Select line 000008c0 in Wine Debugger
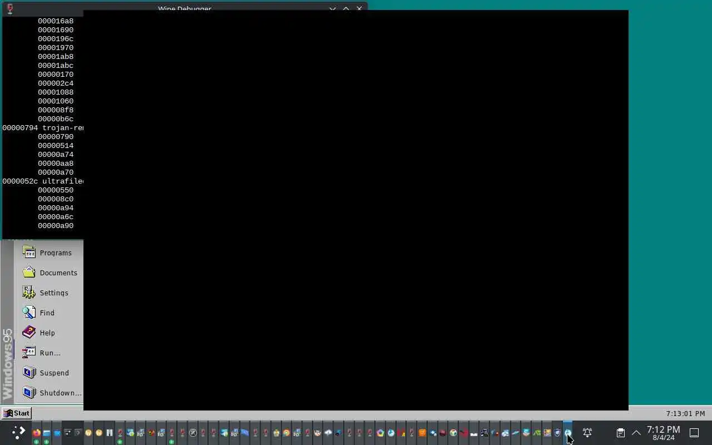 56,199
